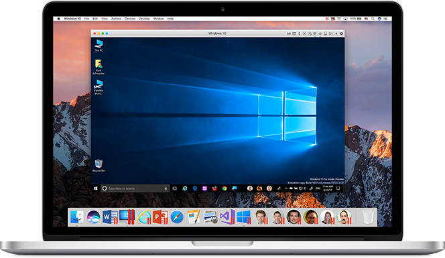
Task: Click the microphone icon in Windows search
Action: (166, 188)
